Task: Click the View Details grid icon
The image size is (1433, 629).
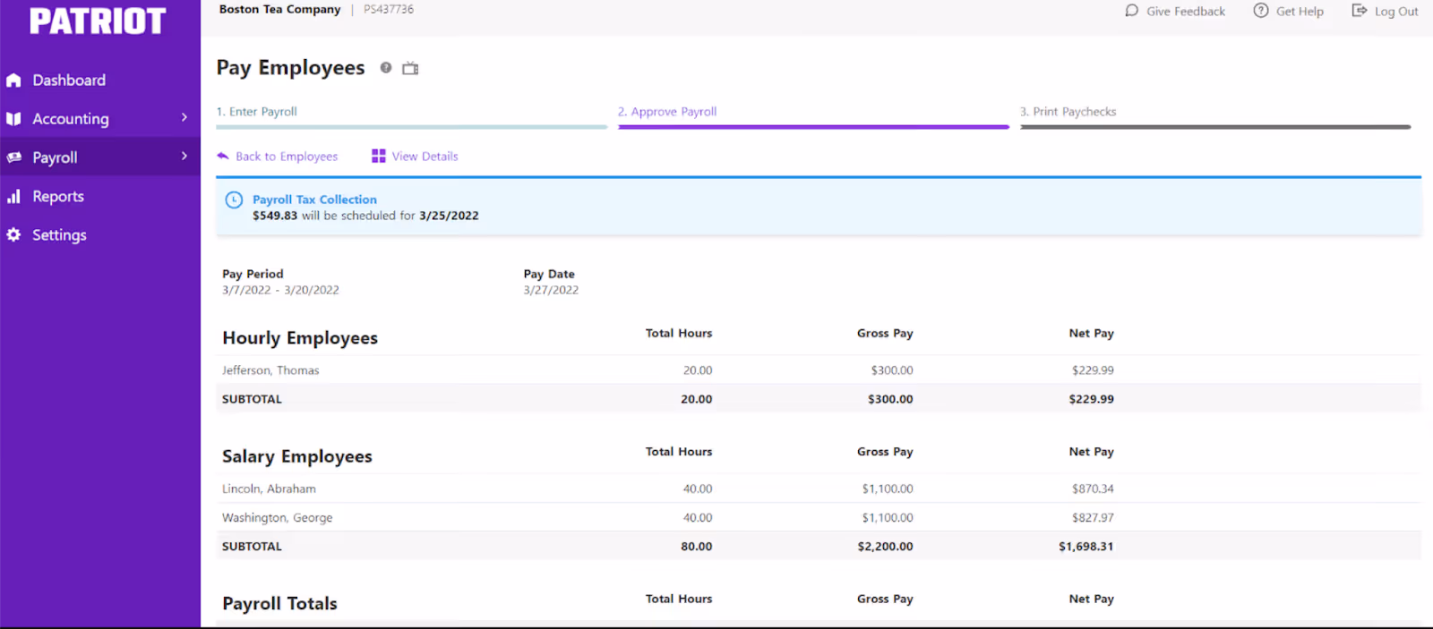Action: 379,156
